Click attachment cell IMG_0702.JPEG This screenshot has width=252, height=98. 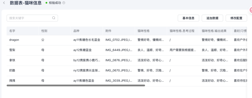pos(119,40)
